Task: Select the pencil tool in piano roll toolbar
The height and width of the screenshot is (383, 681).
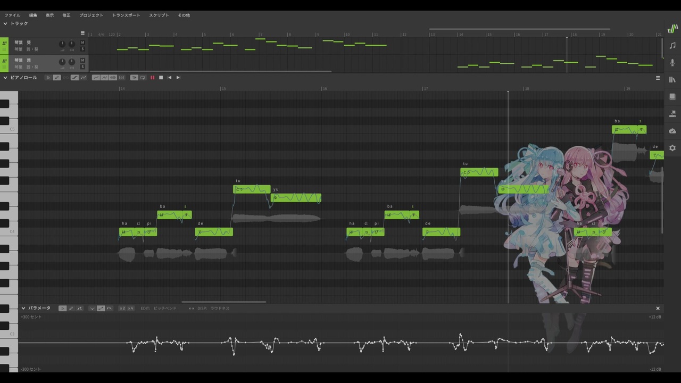Action: coord(57,78)
